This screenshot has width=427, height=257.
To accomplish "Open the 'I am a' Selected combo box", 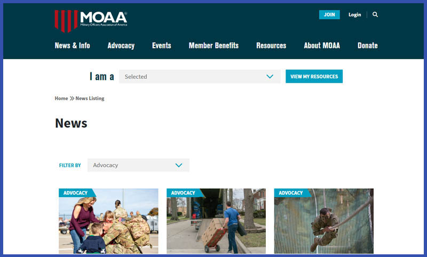I will (200, 76).
